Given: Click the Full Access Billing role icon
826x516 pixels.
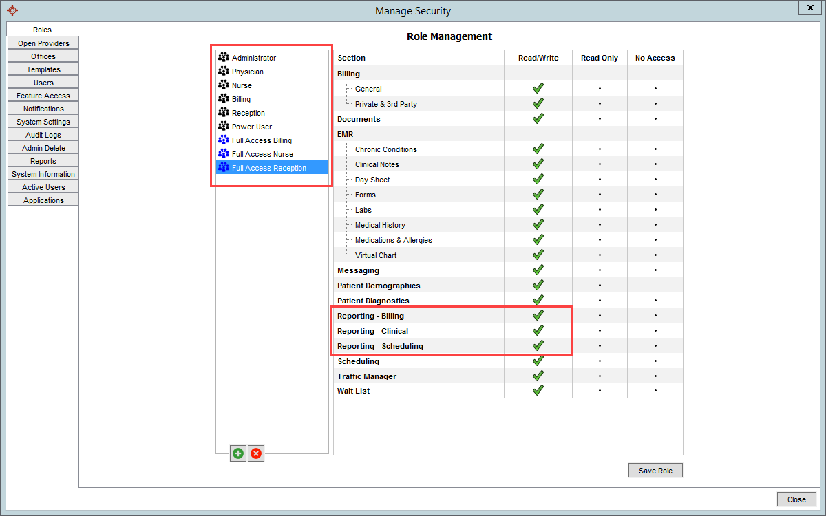Looking at the screenshot, I should click(223, 140).
